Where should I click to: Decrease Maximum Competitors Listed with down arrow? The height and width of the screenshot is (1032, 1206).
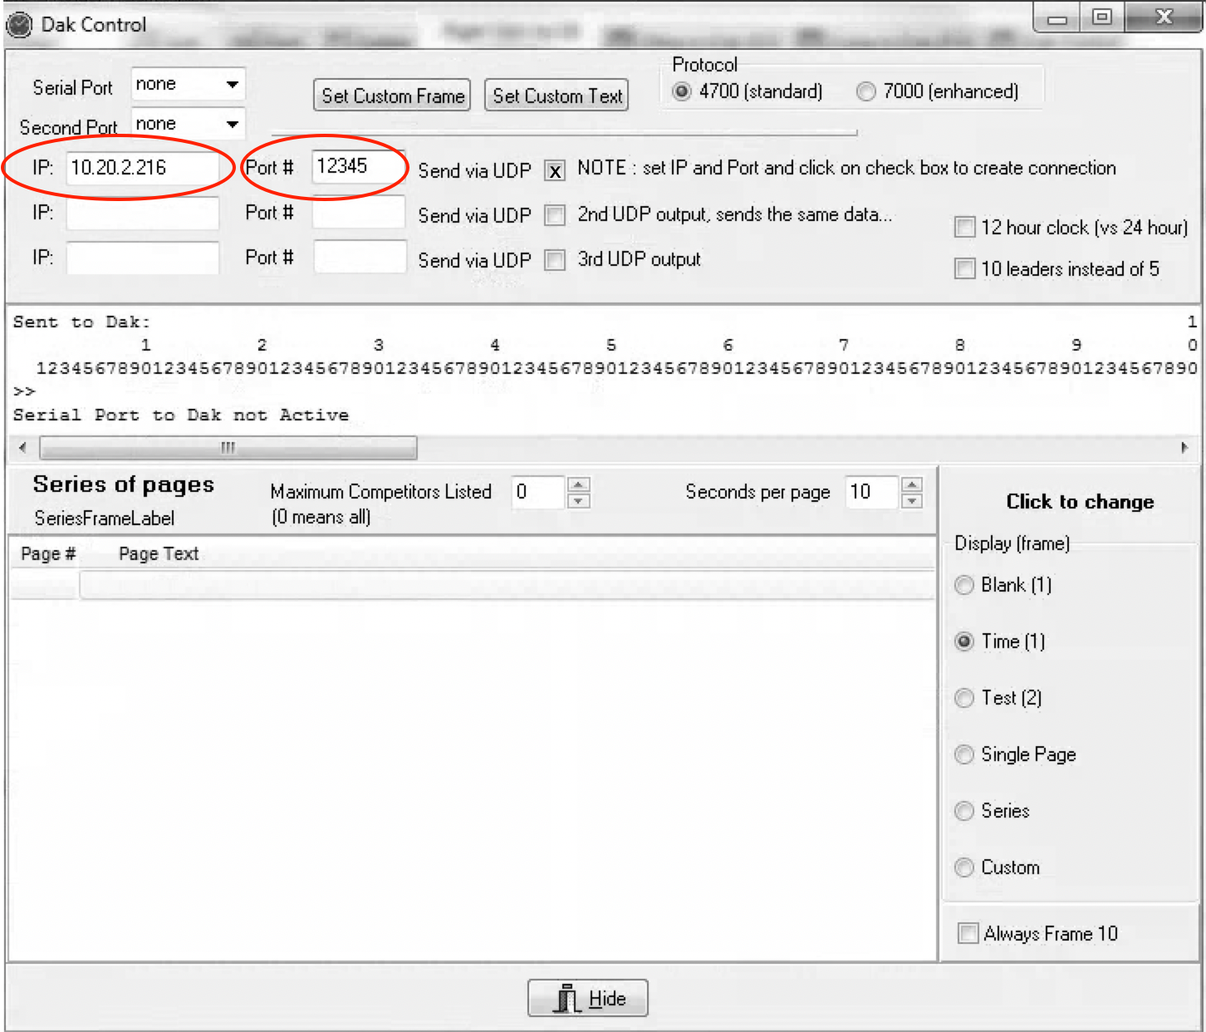point(579,500)
